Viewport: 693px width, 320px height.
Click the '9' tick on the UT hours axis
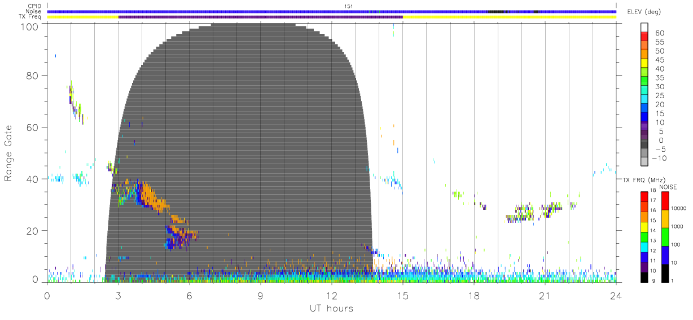(260, 295)
